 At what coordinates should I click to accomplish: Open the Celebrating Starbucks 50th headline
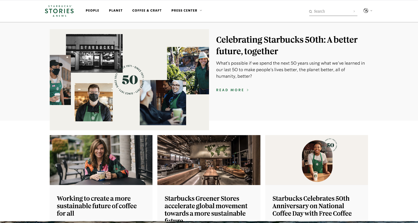[x=287, y=45]
